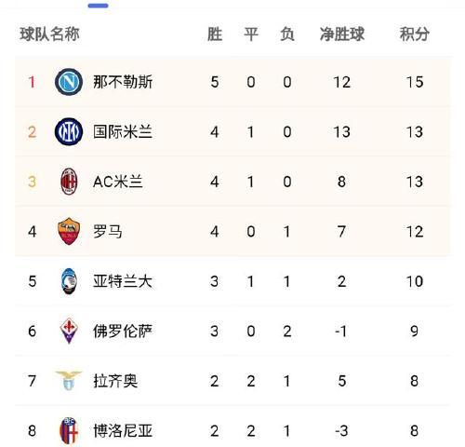
Task: Click the 罗马 team row
Action: coord(232,232)
